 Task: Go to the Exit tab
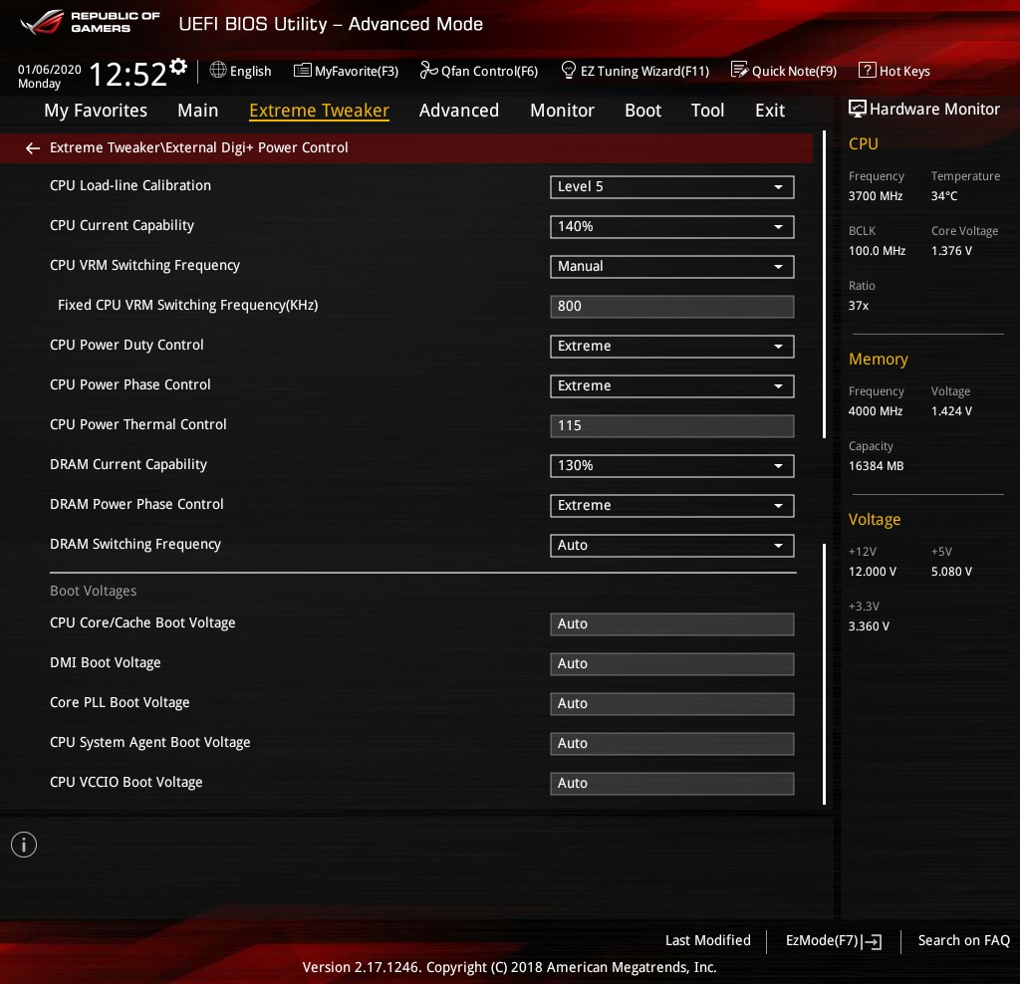[770, 111]
